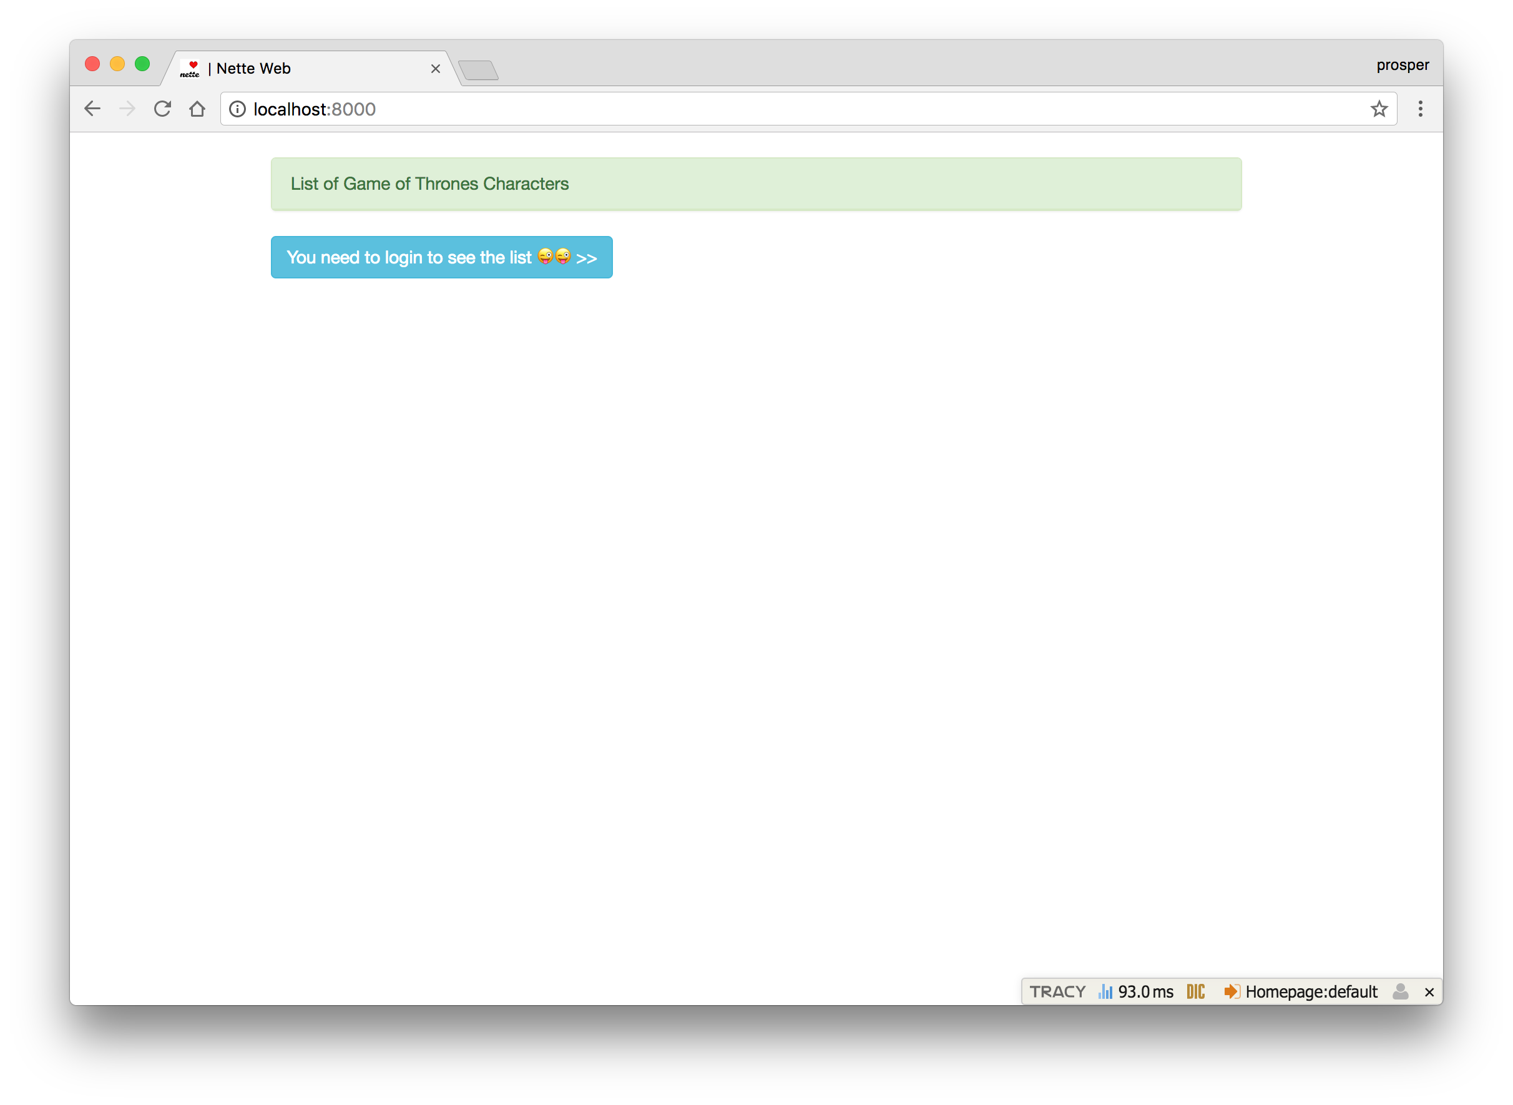Click the Tracy logo in debug bar
This screenshot has height=1105, width=1513.
click(1057, 992)
